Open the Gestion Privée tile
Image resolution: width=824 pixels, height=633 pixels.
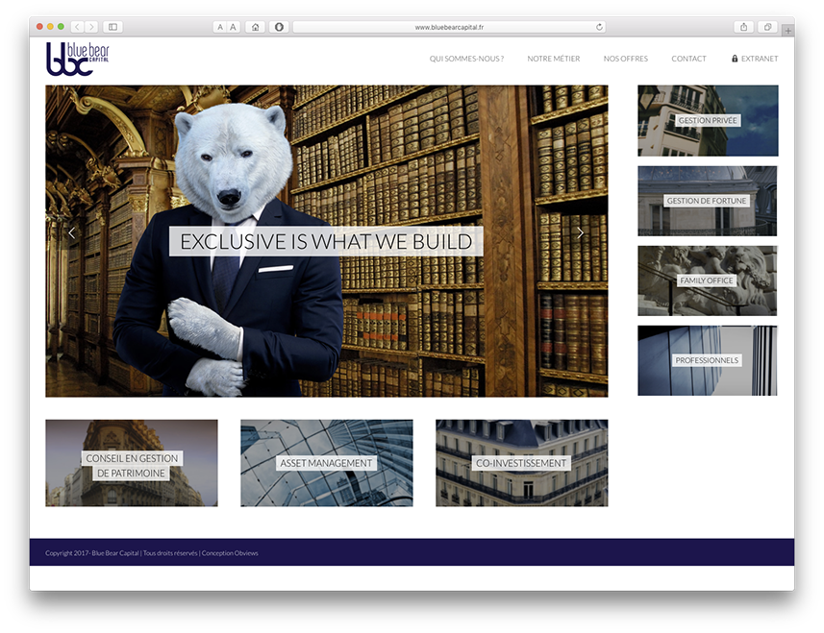(708, 121)
